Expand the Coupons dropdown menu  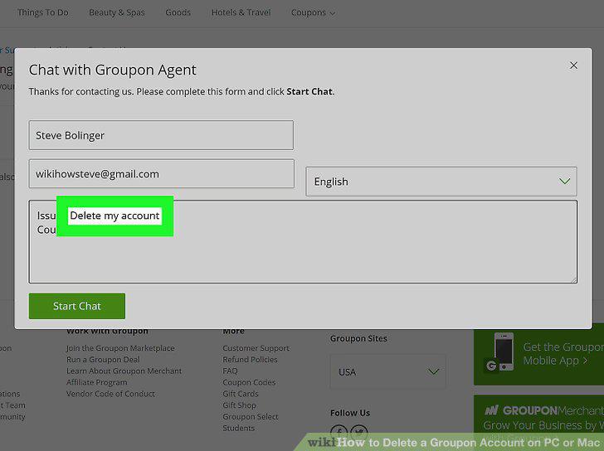pyautogui.click(x=313, y=12)
